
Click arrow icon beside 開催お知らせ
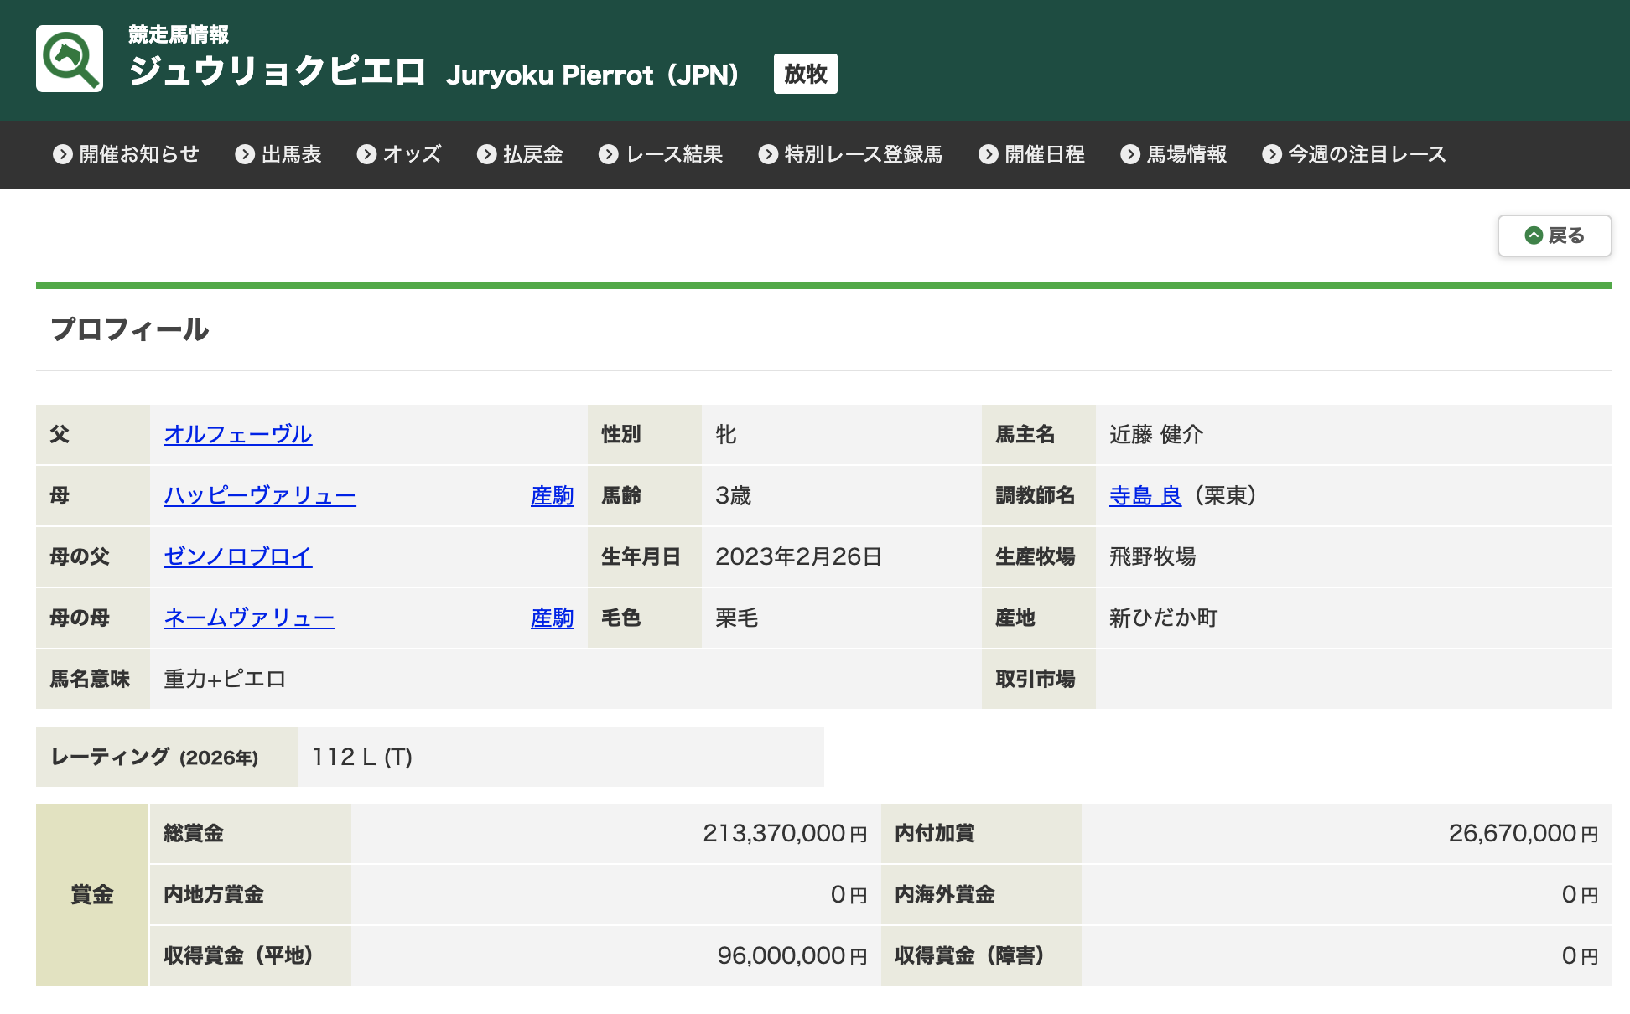(63, 154)
